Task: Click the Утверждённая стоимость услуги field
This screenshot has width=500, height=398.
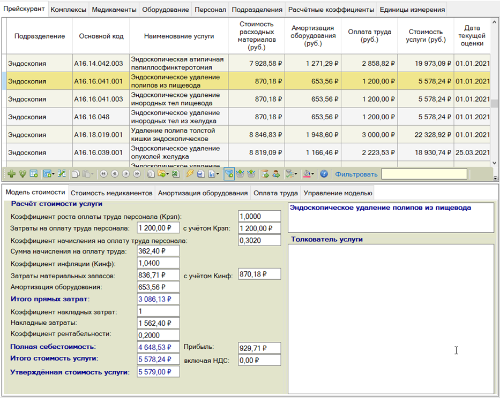Action: click(158, 372)
